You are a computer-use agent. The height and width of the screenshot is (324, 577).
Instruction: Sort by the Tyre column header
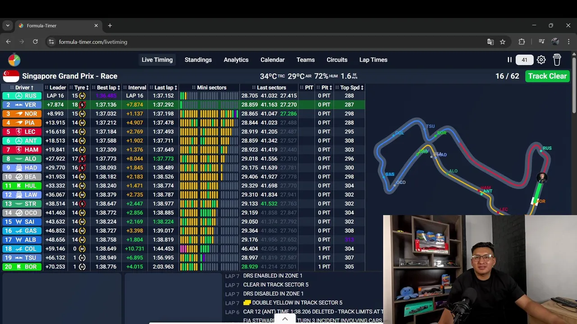click(x=79, y=88)
